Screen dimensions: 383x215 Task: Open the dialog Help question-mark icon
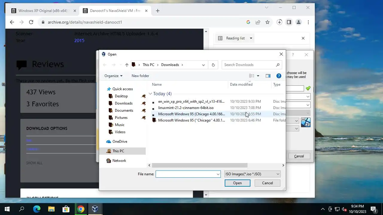click(279, 76)
